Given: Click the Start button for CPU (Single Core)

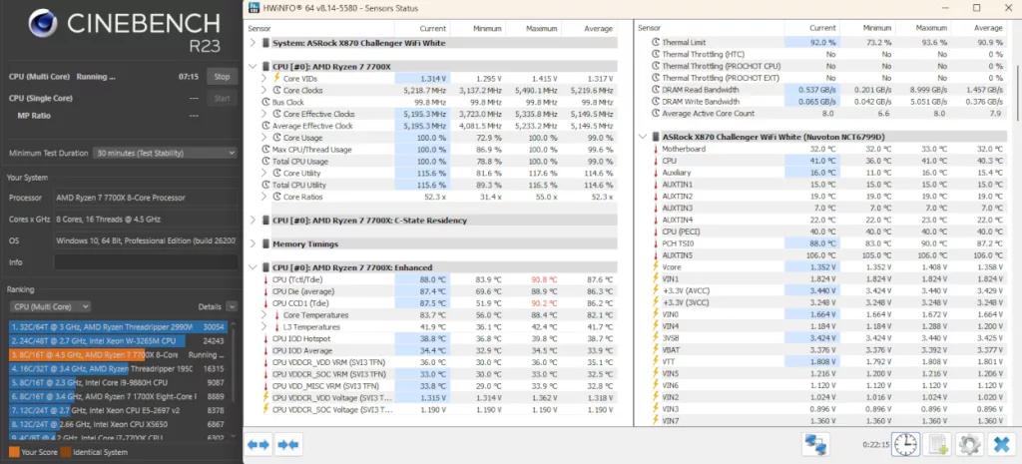Looking at the screenshot, I should (222, 98).
